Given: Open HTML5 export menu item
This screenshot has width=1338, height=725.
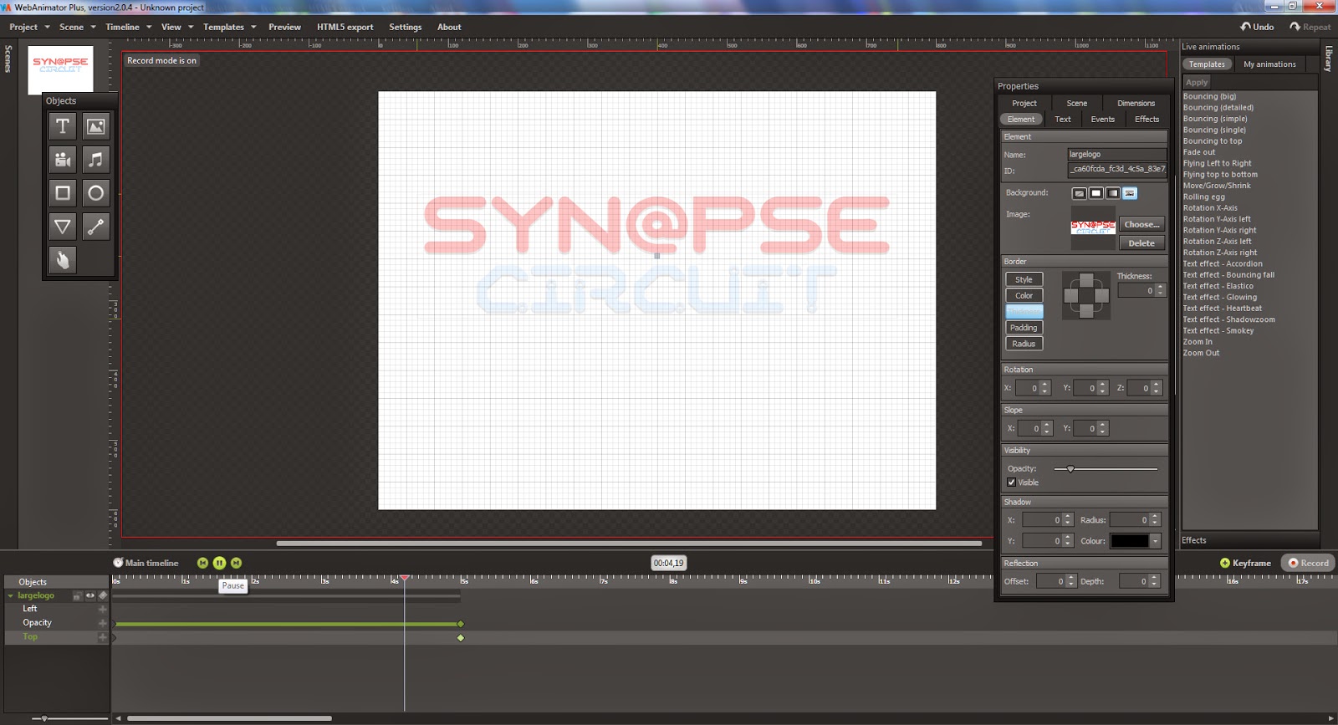Looking at the screenshot, I should [345, 27].
